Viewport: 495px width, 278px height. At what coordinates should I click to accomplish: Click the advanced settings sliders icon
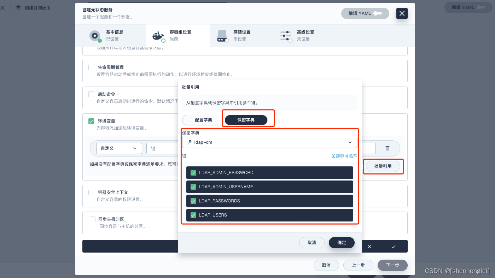[285, 35]
